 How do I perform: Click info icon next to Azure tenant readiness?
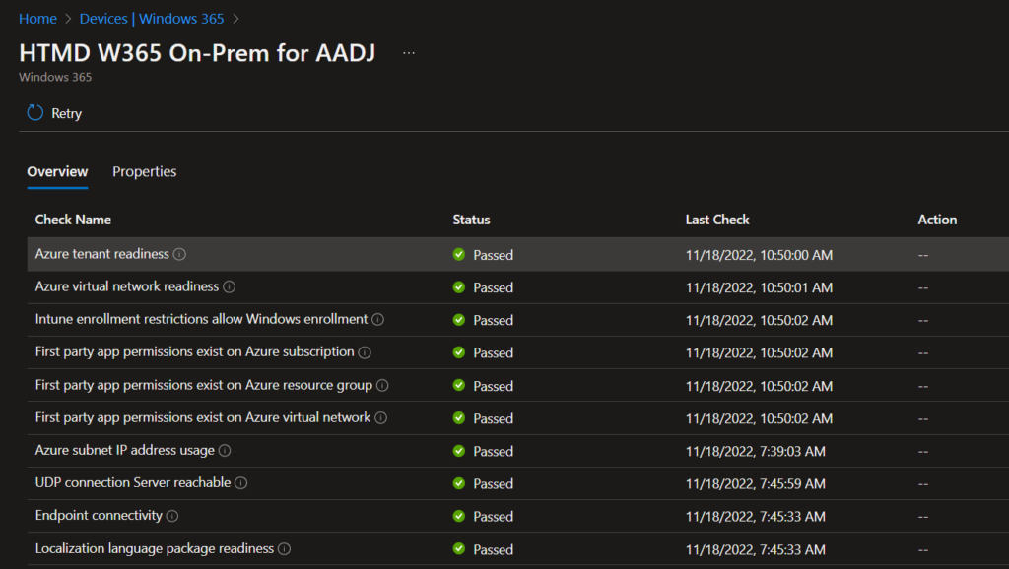click(179, 254)
